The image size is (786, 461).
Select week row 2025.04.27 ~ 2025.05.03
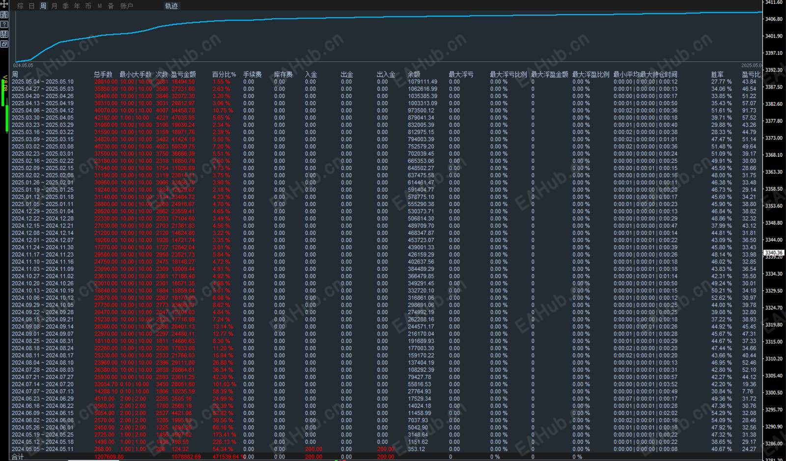click(43, 89)
